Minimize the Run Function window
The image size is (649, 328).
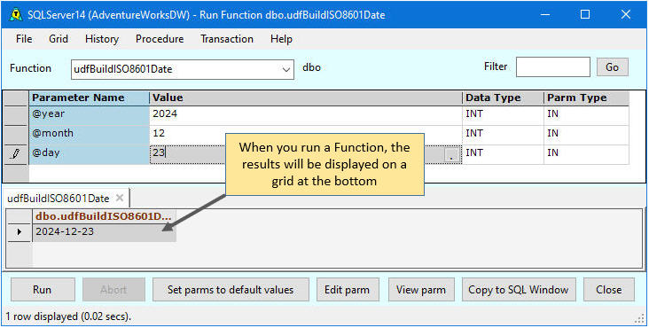pos(545,15)
